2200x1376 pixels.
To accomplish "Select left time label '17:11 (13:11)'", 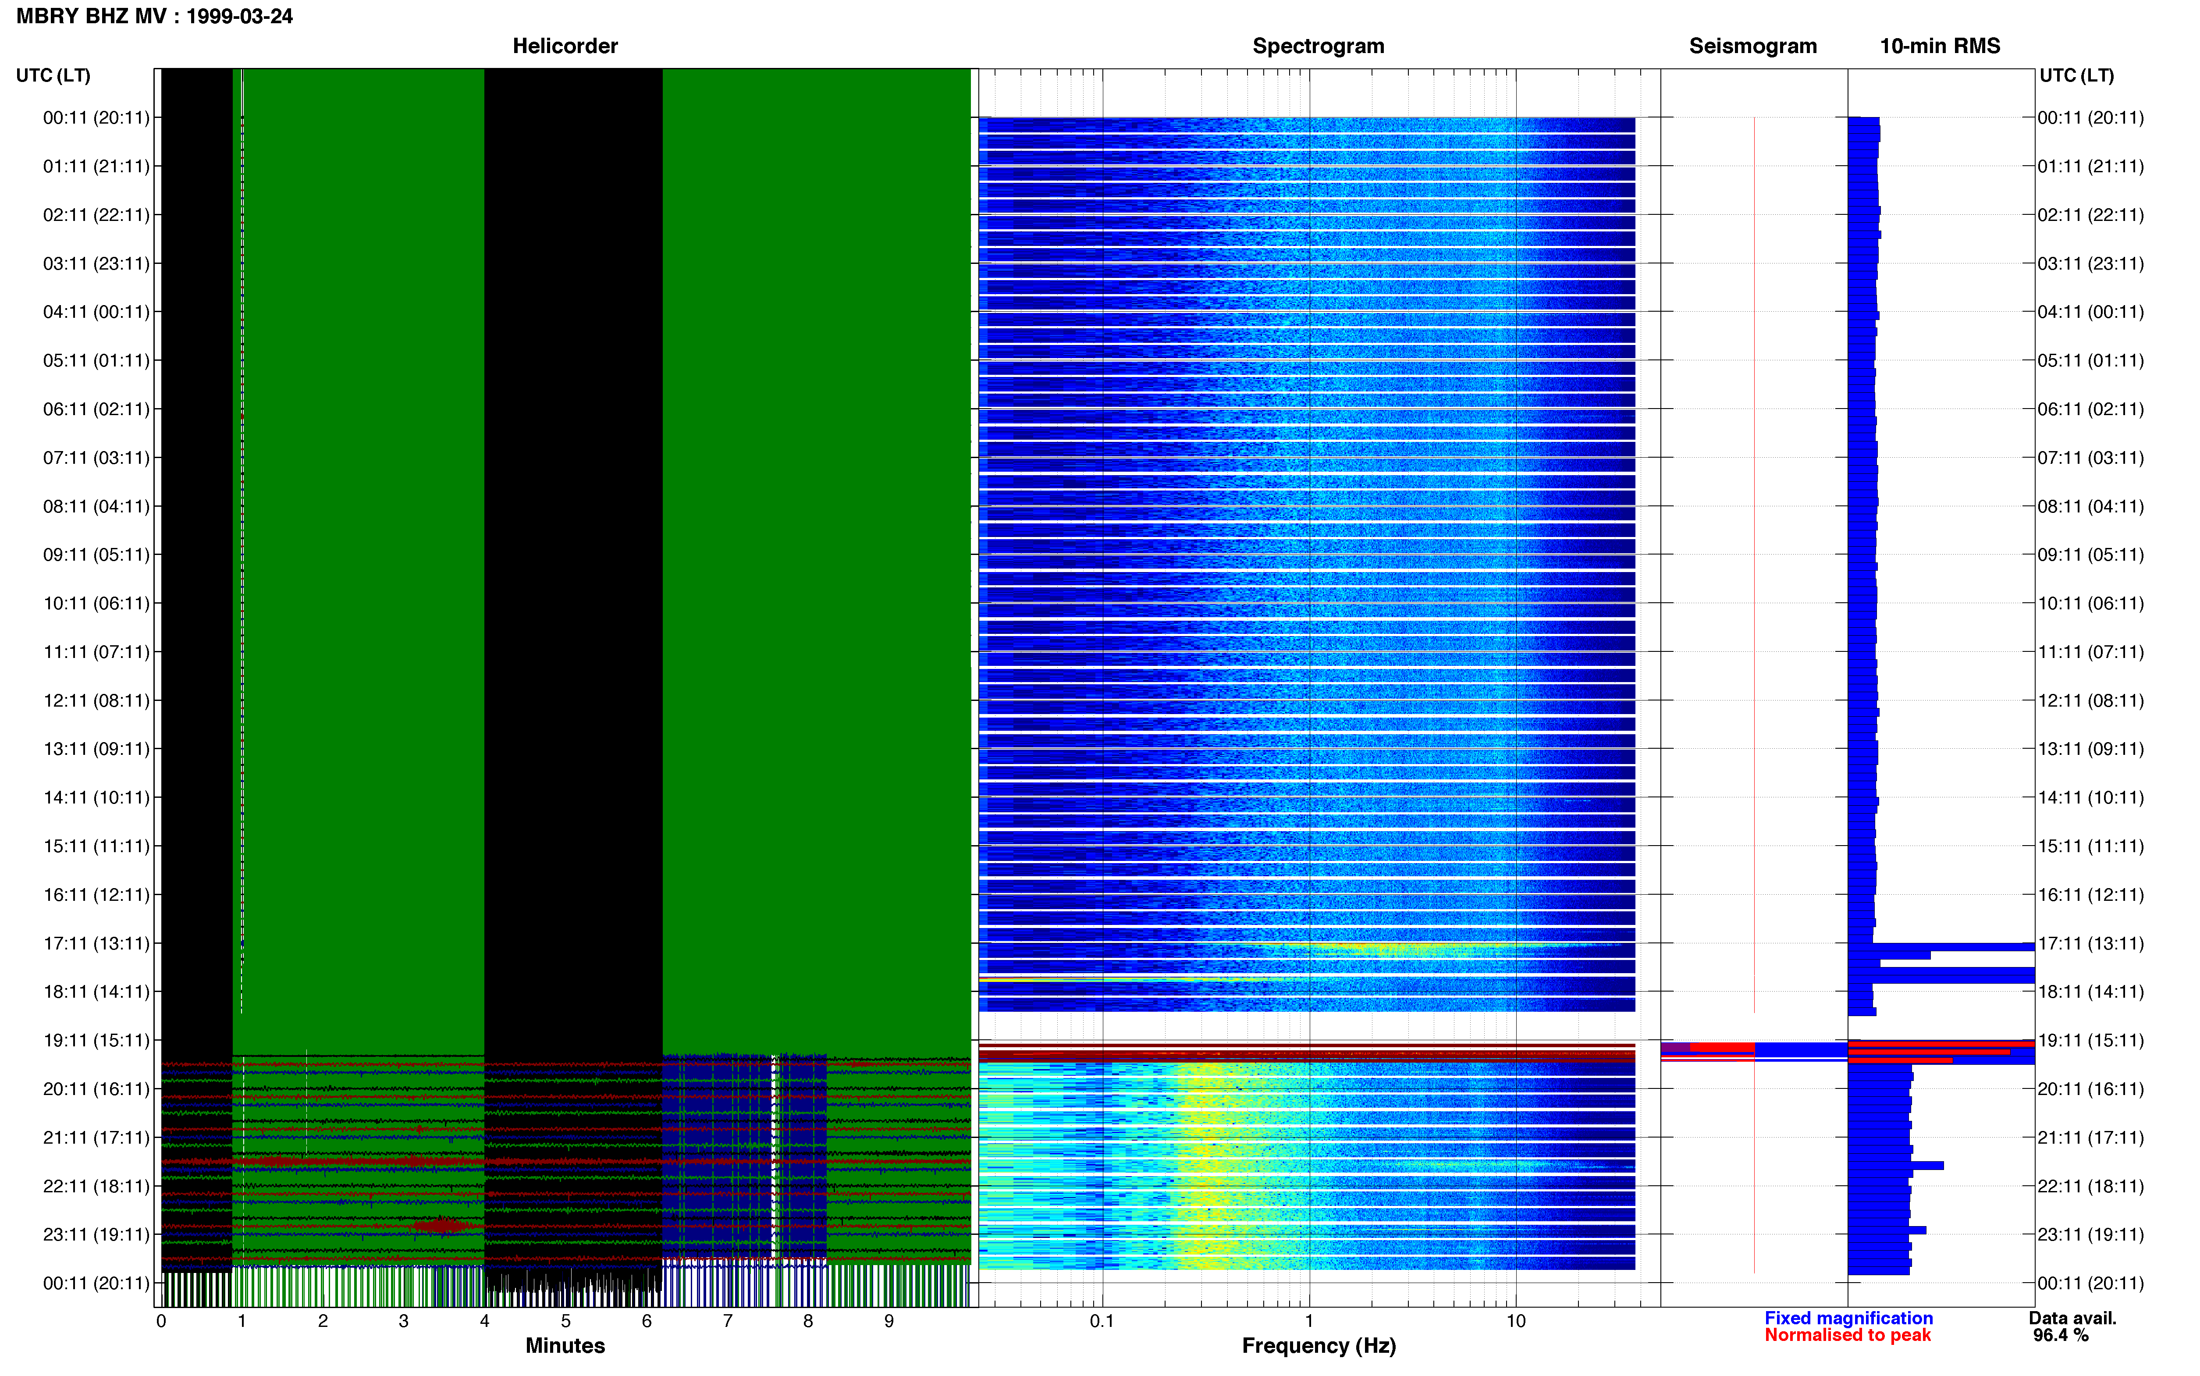I will (x=96, y=943).
